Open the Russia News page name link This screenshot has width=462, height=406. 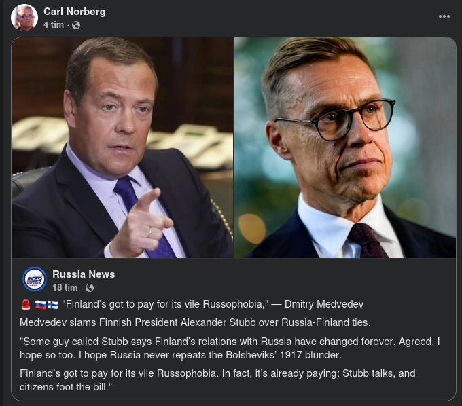point(84,274)
